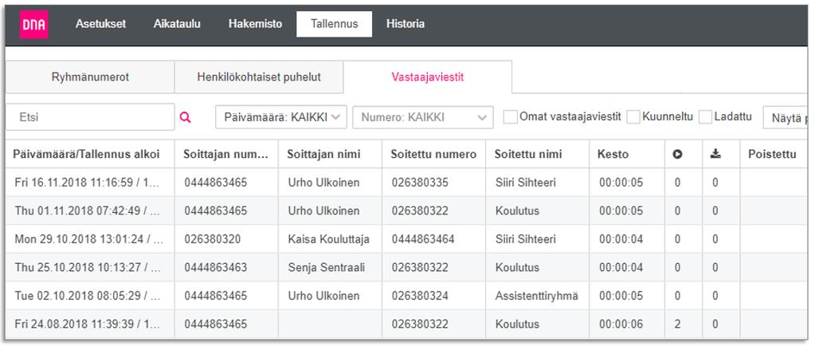Click the play count column header icon

(677, 154)
